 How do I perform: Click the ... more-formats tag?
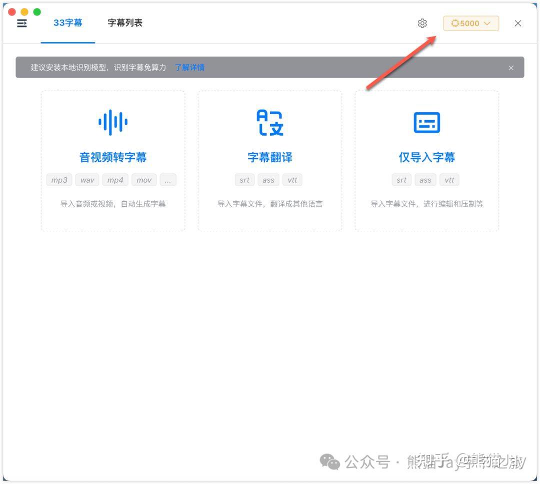click(168, 180)
